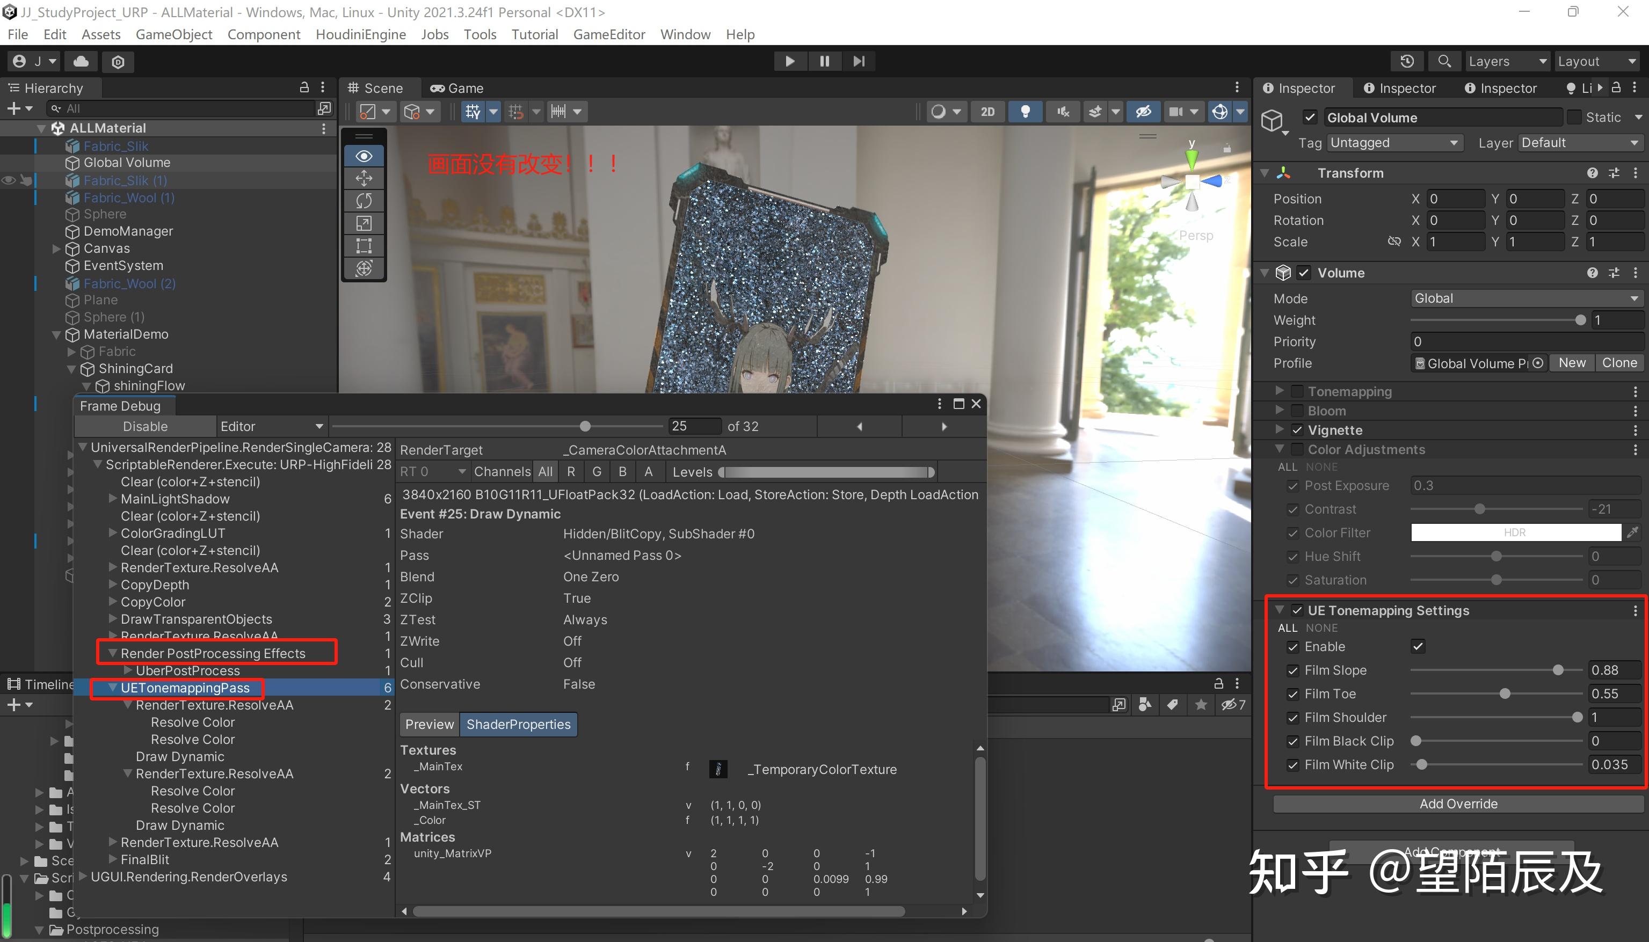Click the Contrast slider handle

pos(1479,509)
